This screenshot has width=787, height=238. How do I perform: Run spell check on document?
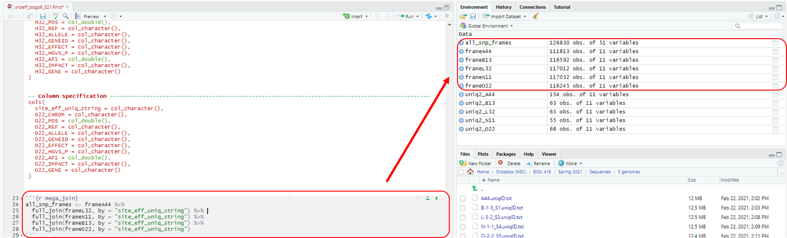pos(55,16)
